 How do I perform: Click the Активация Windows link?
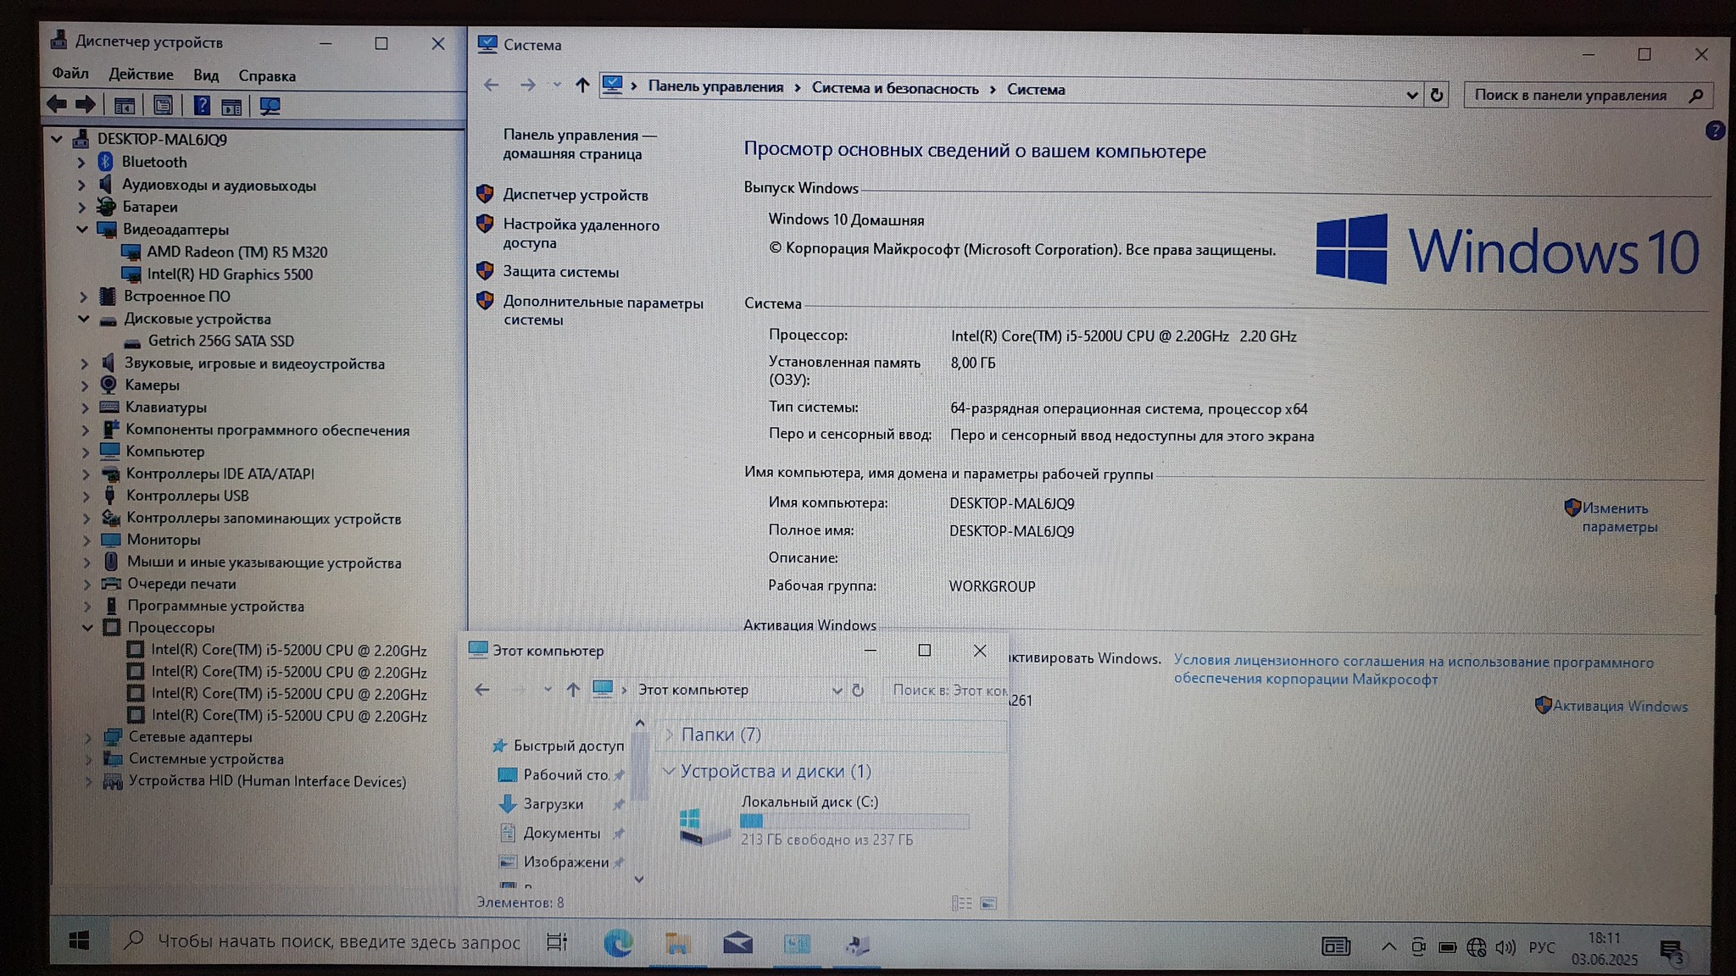point(1619,706)
